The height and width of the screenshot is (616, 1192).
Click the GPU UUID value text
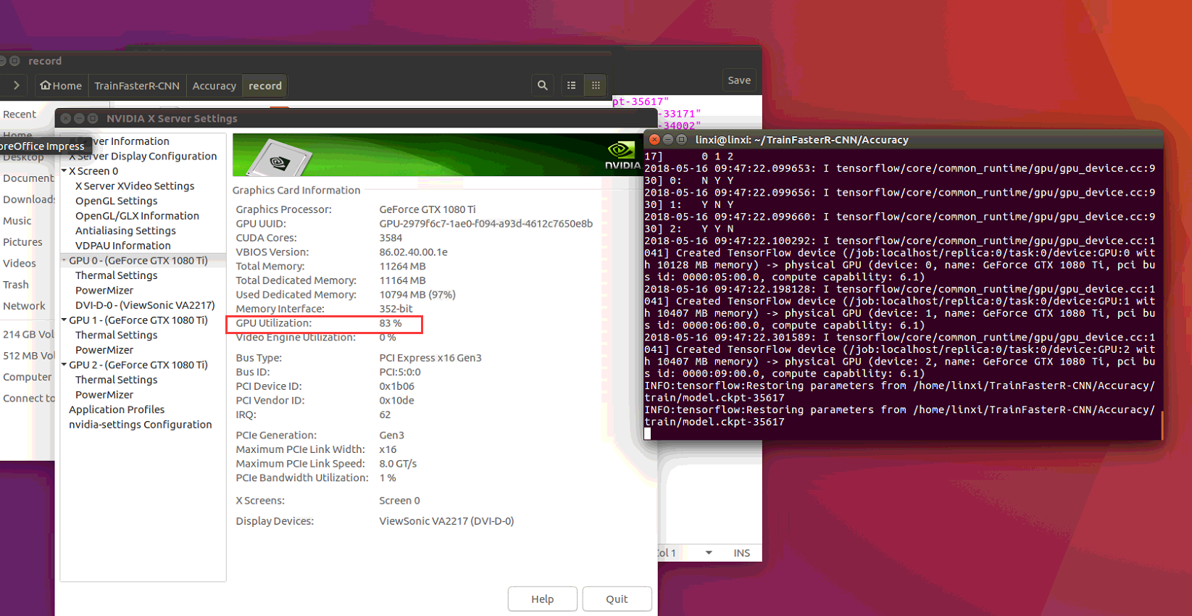tap(486, 223)
